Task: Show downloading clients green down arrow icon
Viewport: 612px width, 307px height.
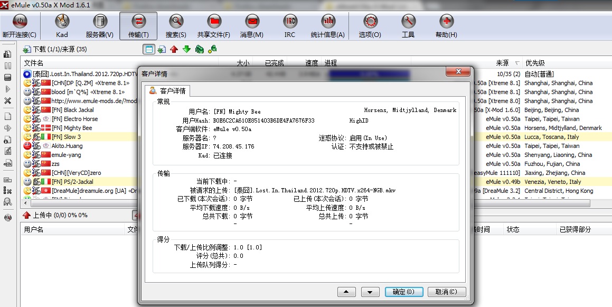Action: pyautogui.click(x=186, y=49)
